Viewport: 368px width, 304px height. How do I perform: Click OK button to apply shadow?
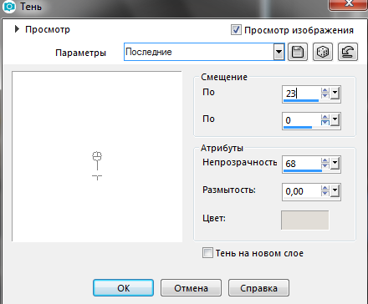[123, 288]
